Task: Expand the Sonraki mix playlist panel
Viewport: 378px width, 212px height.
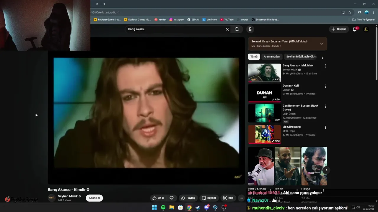Action: (322, 44)
